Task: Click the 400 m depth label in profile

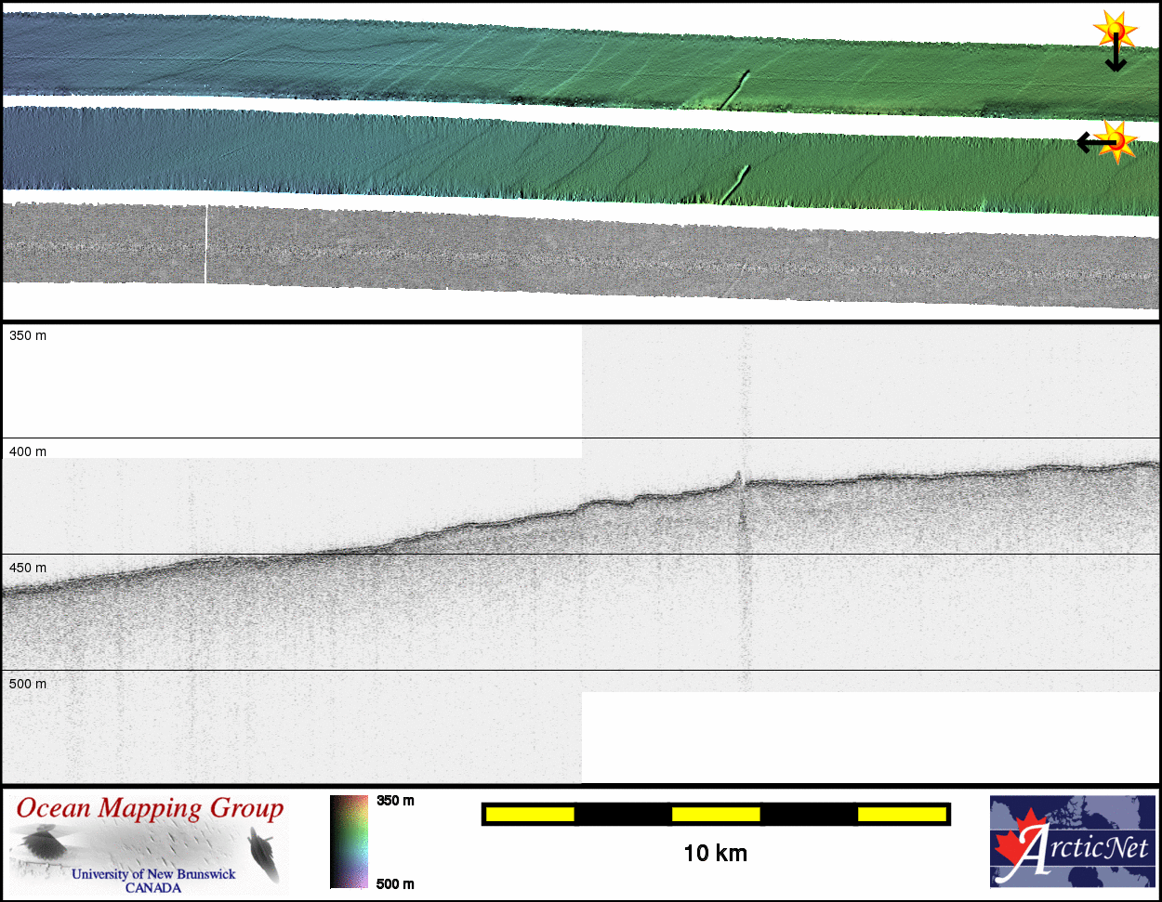Action: 28,451
